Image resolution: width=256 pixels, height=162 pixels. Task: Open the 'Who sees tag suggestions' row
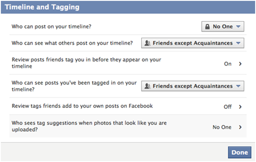(x=128, y=126)
